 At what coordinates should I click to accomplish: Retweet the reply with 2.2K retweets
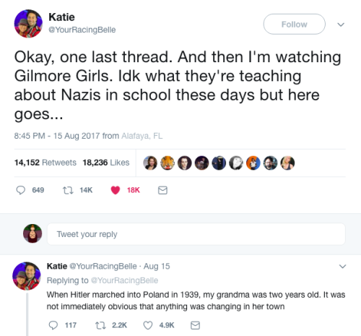100,326
